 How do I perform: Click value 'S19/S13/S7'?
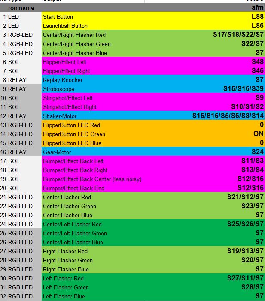245,251
